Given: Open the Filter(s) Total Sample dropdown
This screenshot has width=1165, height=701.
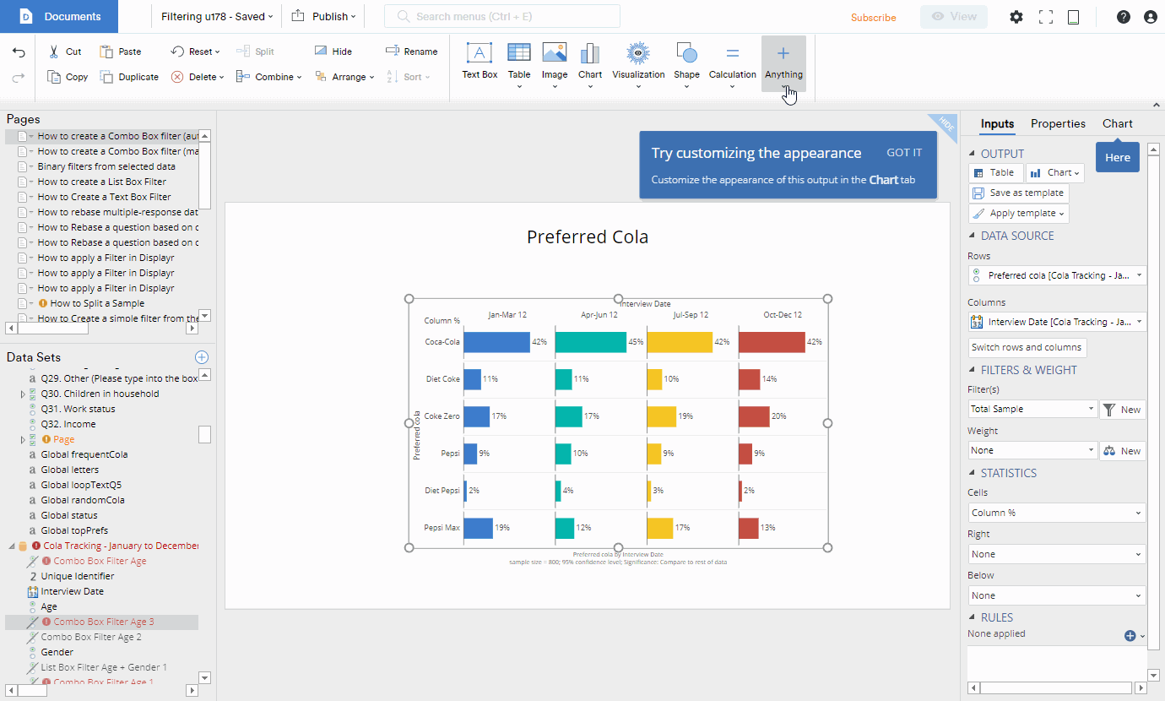Looking at the screenshot, I should (1032, 409).
